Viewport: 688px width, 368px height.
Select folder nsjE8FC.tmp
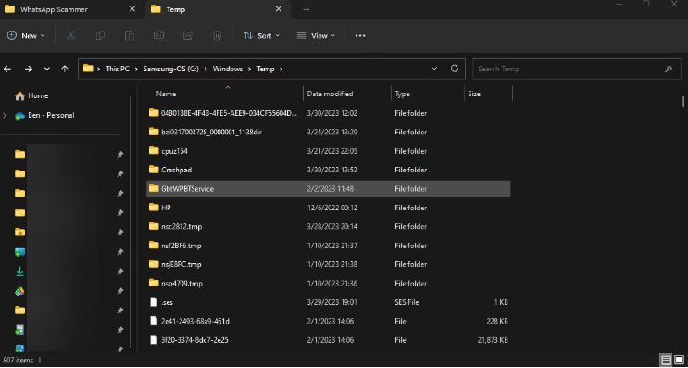pos(328,264)
